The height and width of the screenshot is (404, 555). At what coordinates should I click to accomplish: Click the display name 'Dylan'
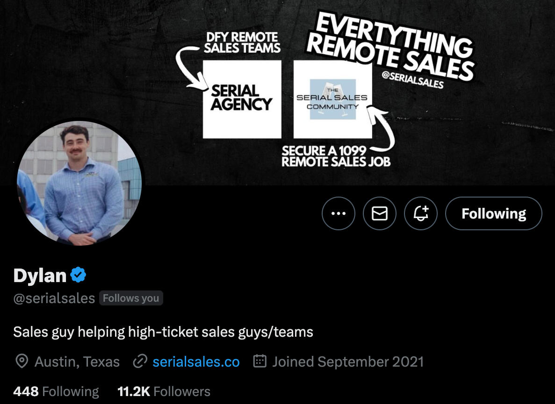point(40,276)
